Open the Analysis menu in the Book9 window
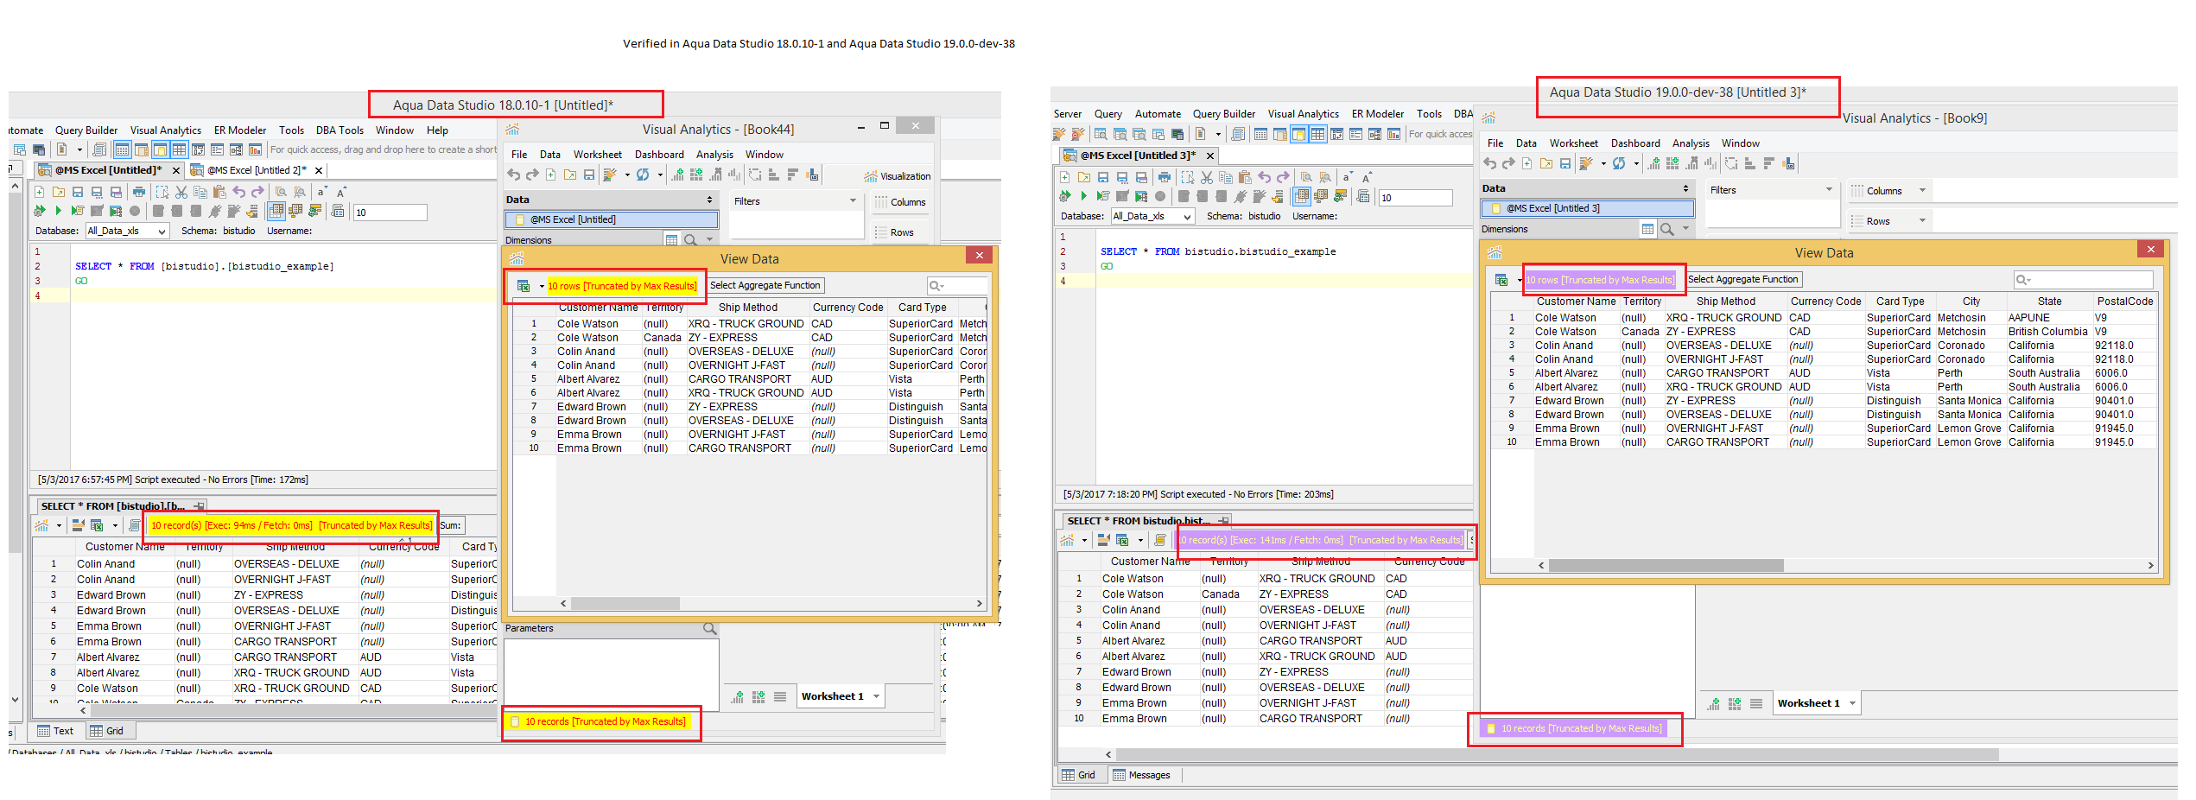This screenshot has width=2196, height=800. pyautogui.click(x=1691, y=143)
